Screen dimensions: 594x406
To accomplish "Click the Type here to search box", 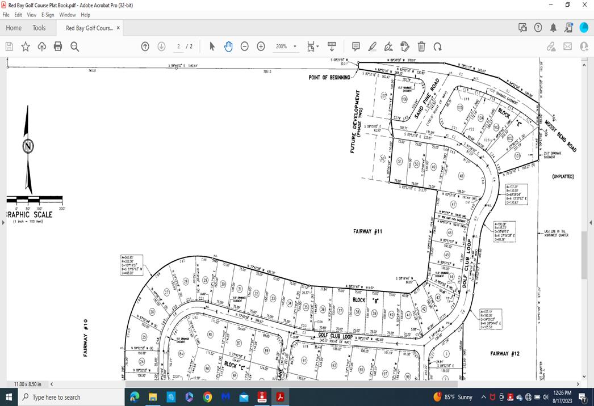I will 71,397.
